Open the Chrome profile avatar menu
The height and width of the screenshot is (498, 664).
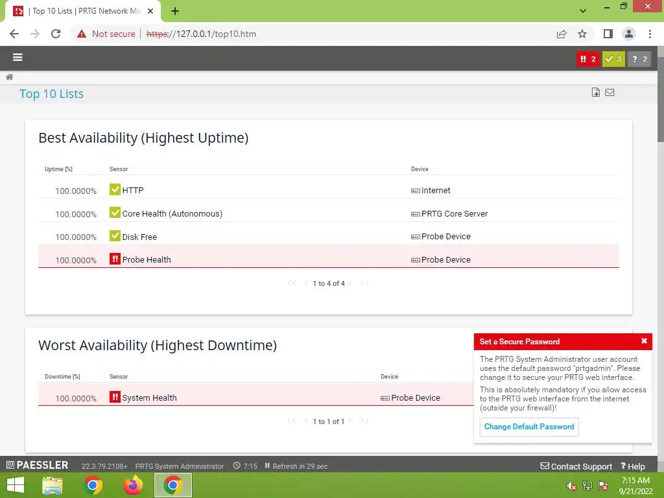click(x=629, y=34)
